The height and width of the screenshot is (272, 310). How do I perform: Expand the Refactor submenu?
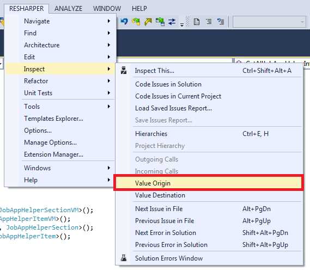coord(60,81)
